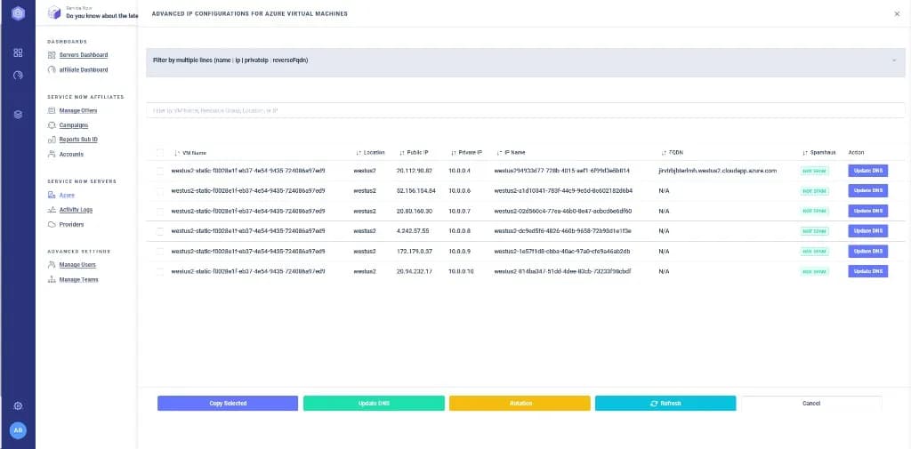Viewport: 911px width, 449px height.
Task: Click the Manage Users icon
Action: coord(52,265)
